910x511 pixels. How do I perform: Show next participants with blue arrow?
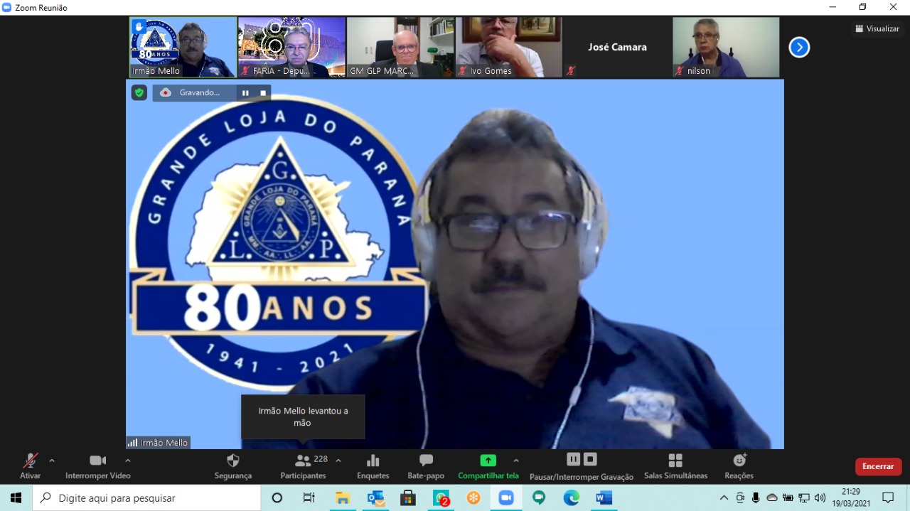pyautogui.click(x=799, y=48)
